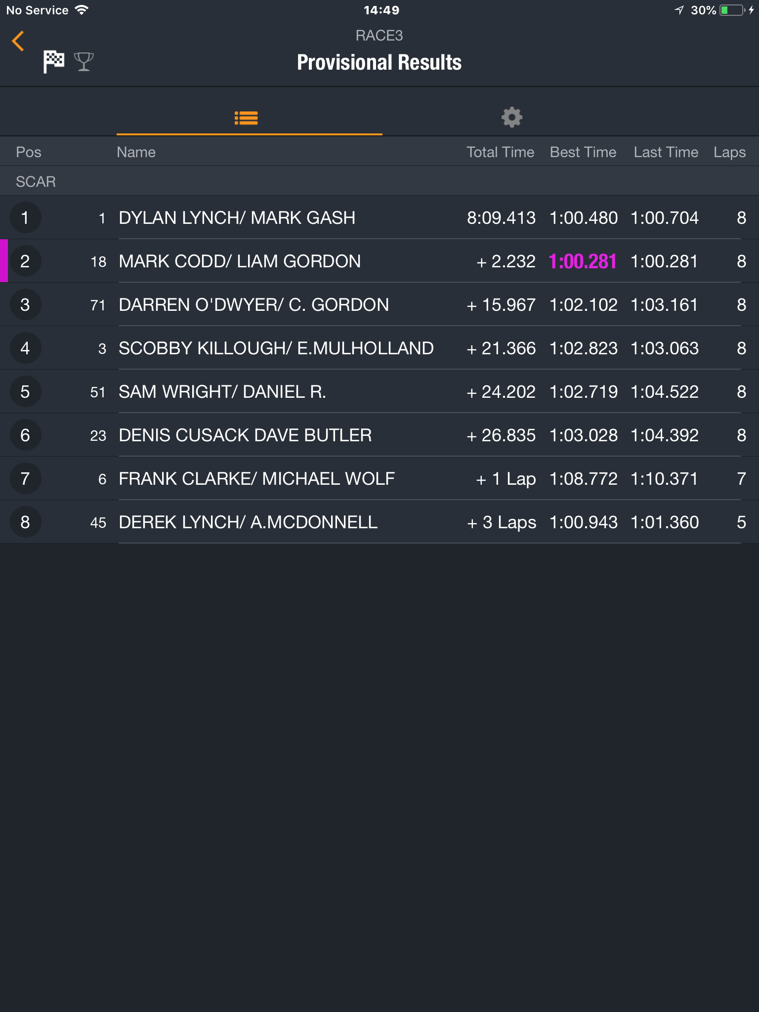Click the purple fastest lap time 1:00.281

tap(583, 261)
